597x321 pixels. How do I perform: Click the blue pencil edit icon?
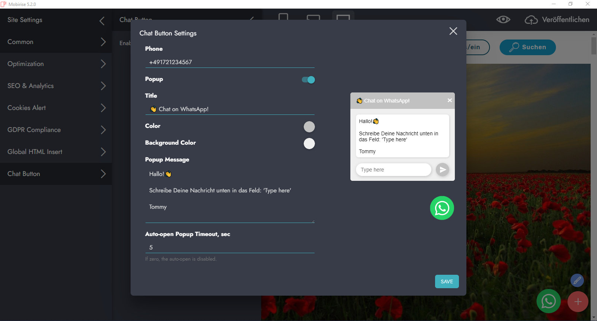pos(577,280)
